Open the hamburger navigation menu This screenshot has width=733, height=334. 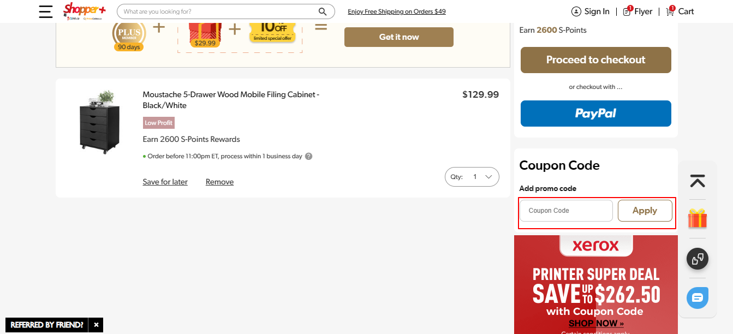point(45,11)
